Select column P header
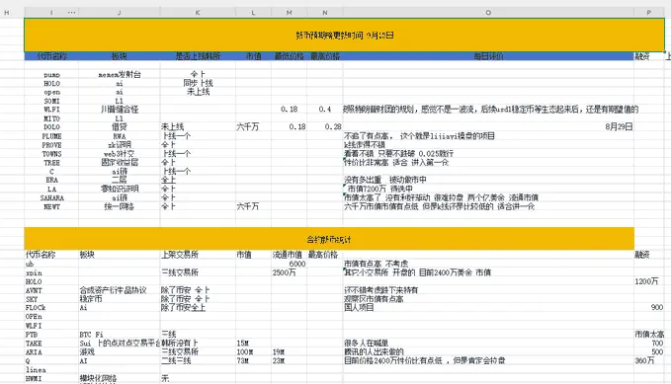Screen dimensions: 671x384 [x=648, y=13]
